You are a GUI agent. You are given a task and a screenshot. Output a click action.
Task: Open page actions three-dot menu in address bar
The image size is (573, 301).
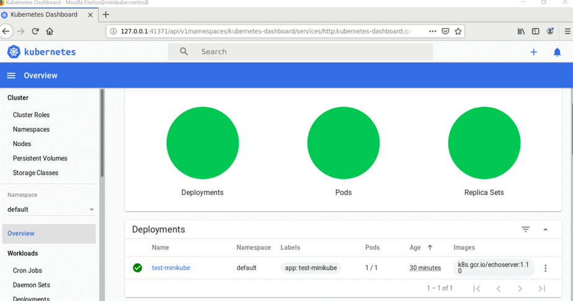click(x=432, y=31)
